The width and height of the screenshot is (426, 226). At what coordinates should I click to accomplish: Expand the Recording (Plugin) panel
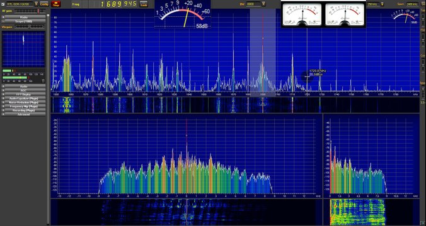pyautogui.click(x=24, y=110)
